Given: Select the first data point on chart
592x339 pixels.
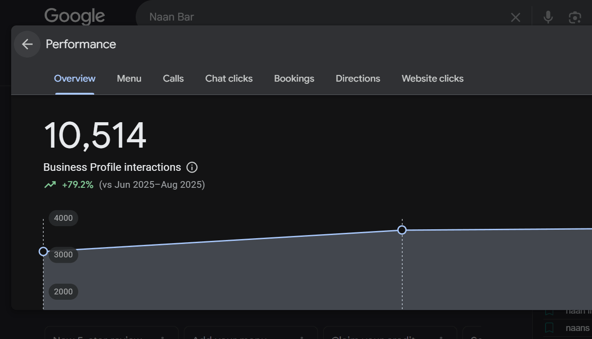Looking at the screenshot, I should tap(43, 252).
